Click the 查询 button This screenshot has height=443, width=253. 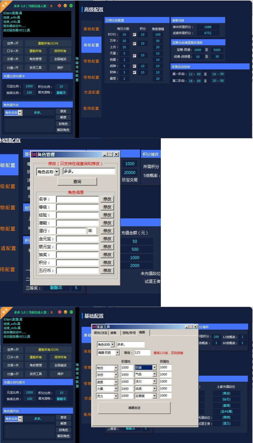(77, 182)
